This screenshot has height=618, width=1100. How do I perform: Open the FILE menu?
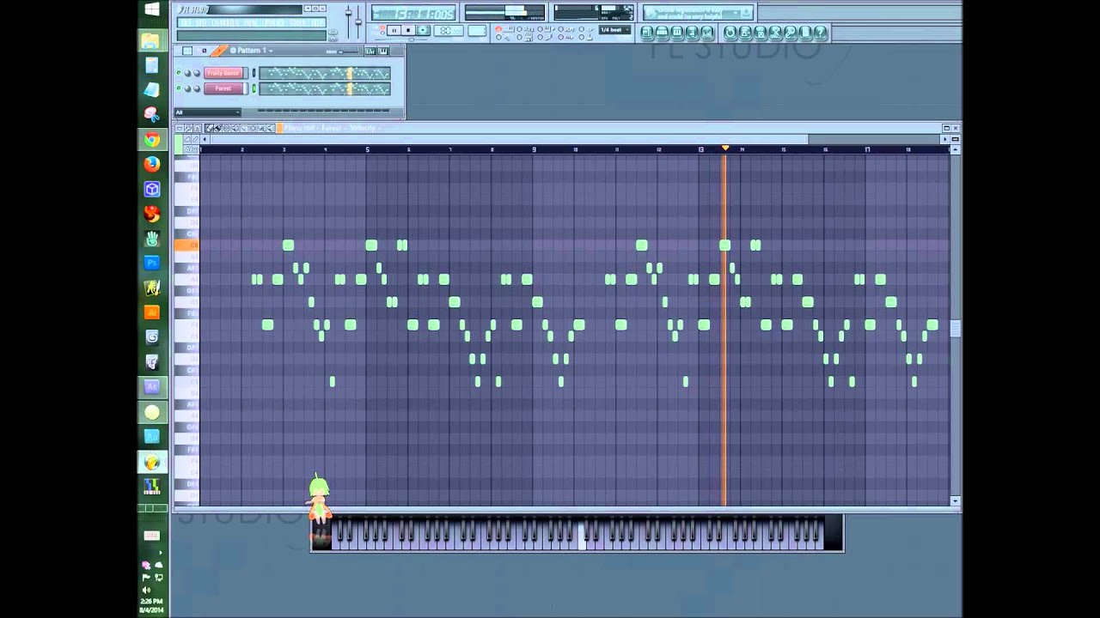point(185,22)
